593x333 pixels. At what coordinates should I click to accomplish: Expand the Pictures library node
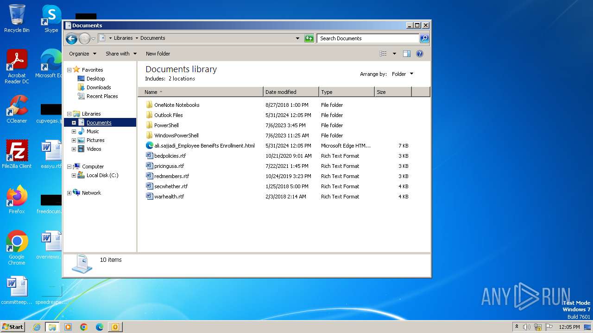pyautogui.click(x=74, y=140)
